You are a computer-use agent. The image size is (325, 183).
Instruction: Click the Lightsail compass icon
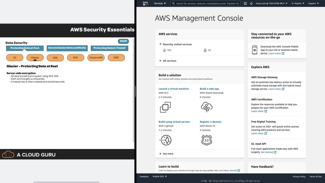(x=166, y=140)
